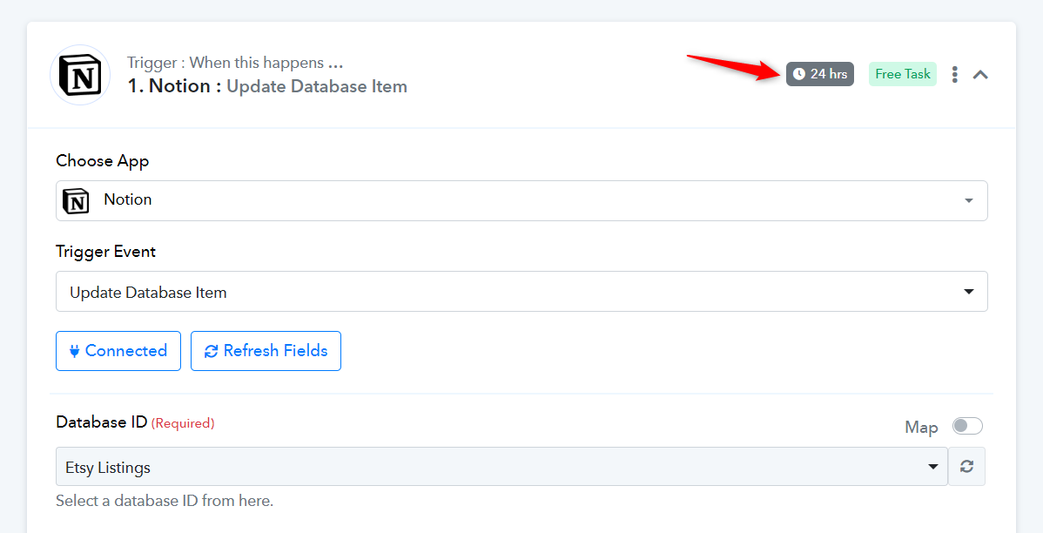Image resolution: width=1043 pixels, height=533 pixels.
Task: Click the 24 hrs polling interval badge
Action: [820, 74]
